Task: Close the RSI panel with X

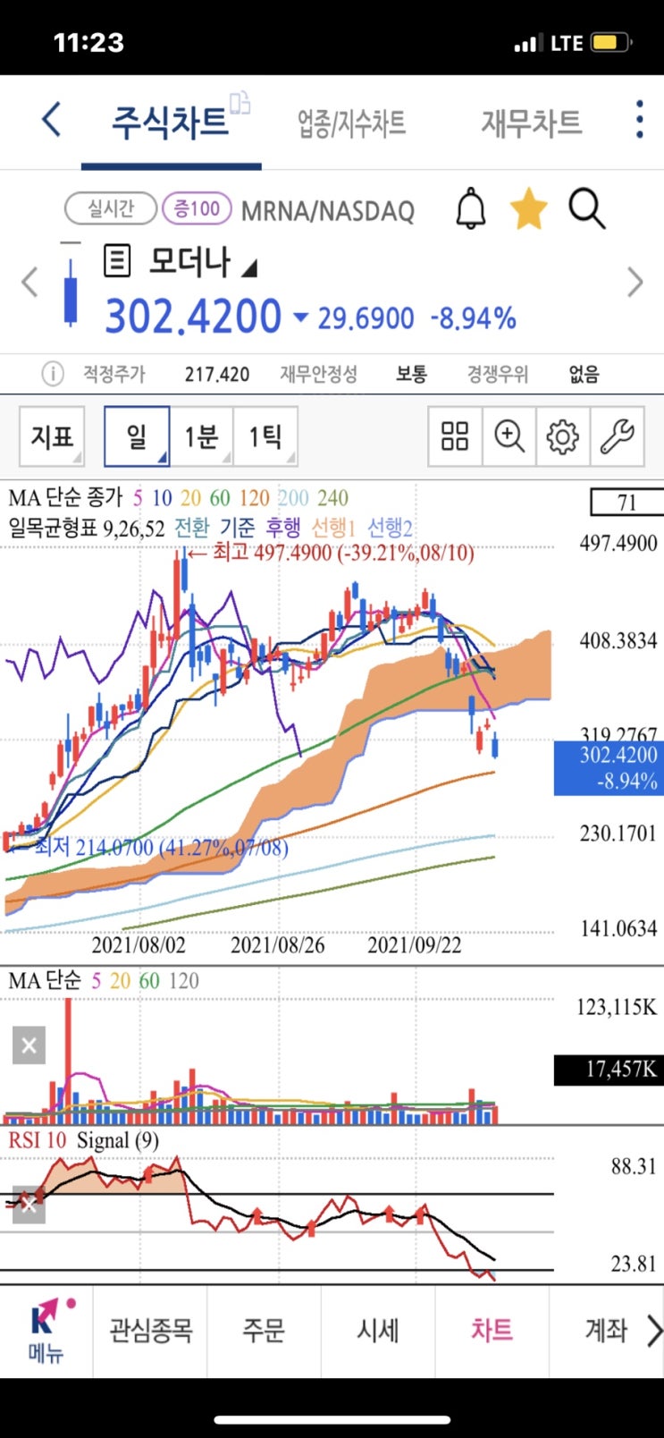Action: tap(29, 1205)
